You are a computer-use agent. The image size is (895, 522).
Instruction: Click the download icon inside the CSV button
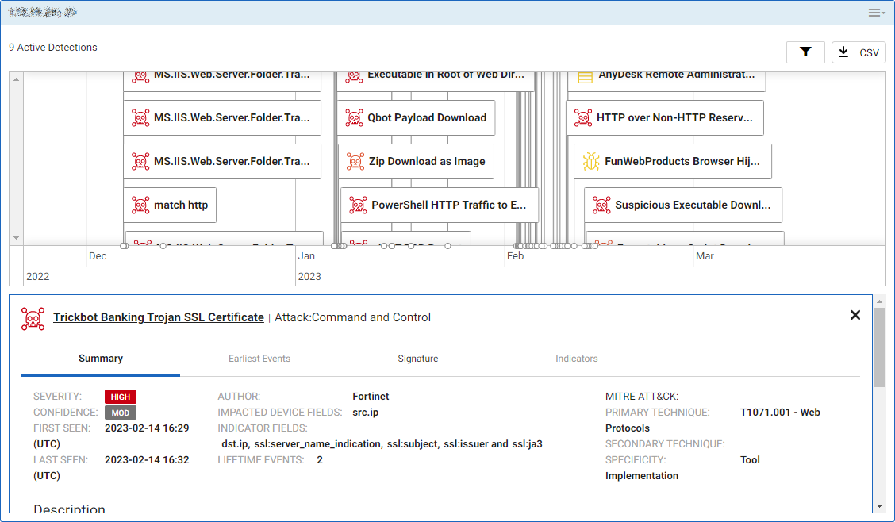point(843,52)
